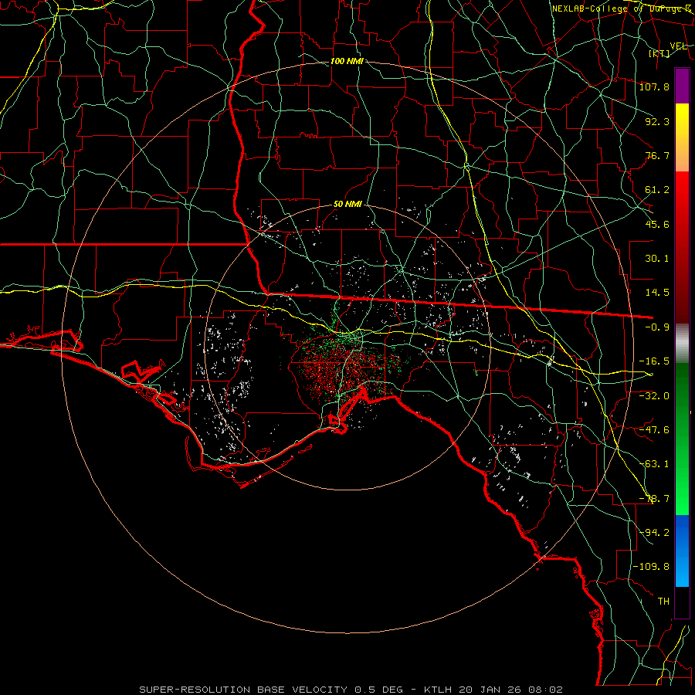This screenshot has width=695, height=695.
Task: Select the -47.6 velocity scale value
Action: click(x=654, y=430)
